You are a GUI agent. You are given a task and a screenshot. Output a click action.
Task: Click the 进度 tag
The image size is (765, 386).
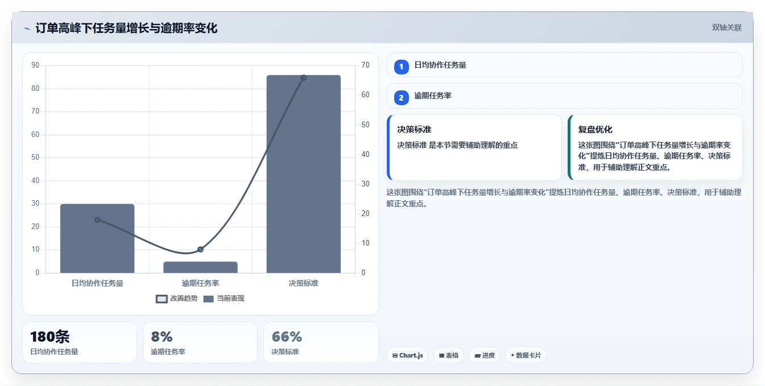point(485,355)
